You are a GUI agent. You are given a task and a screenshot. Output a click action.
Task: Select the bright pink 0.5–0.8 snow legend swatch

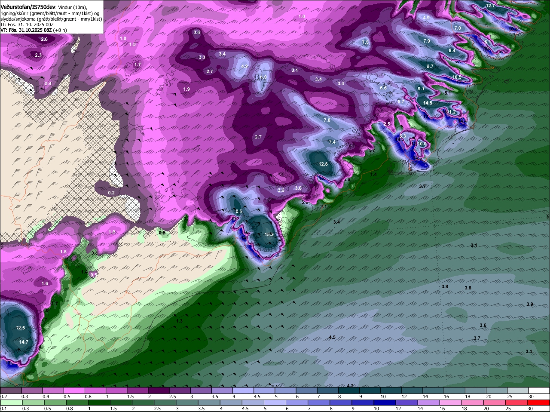coord(74,390)
